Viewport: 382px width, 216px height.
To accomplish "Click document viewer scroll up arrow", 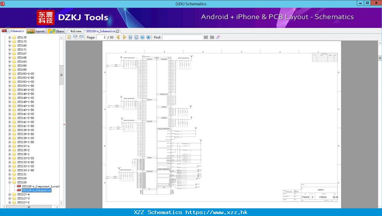I will (x=380, y=43).
